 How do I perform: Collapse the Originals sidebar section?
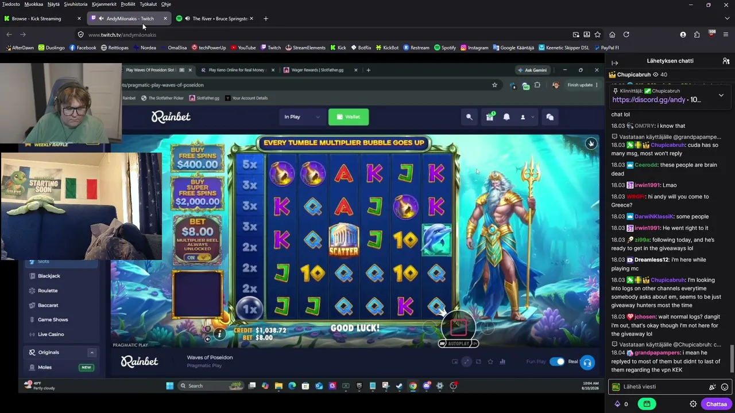tap(91, 352)
